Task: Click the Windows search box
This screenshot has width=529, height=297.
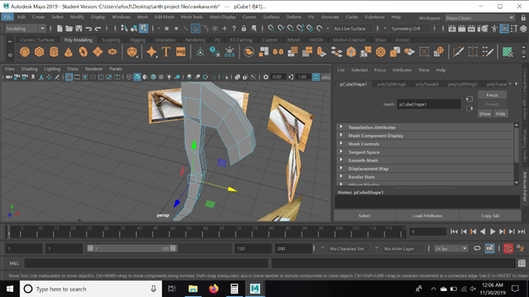Action: [91, 289]
